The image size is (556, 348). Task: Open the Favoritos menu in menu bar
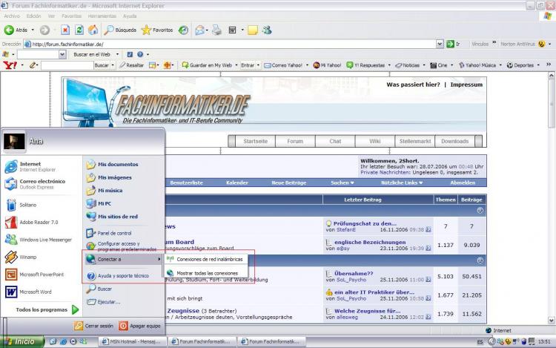point(71,16)
